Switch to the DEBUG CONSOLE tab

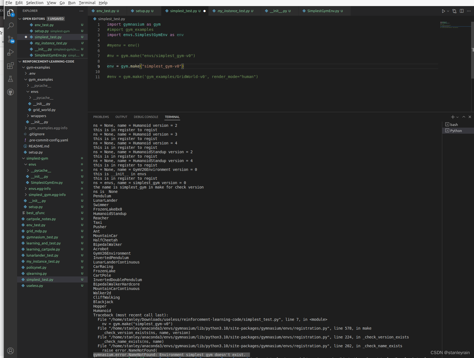(146, 117)
